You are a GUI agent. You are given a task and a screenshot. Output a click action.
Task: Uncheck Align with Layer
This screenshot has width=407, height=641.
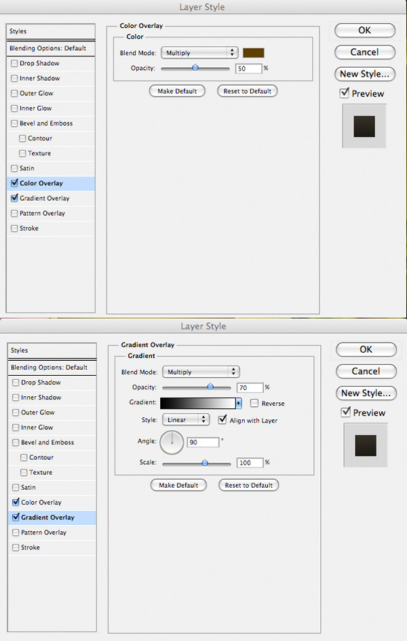click(x=222, y=420)
